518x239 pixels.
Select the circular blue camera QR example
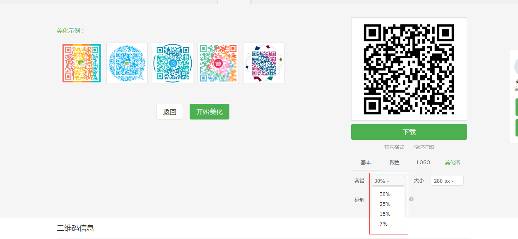point(173,63)
